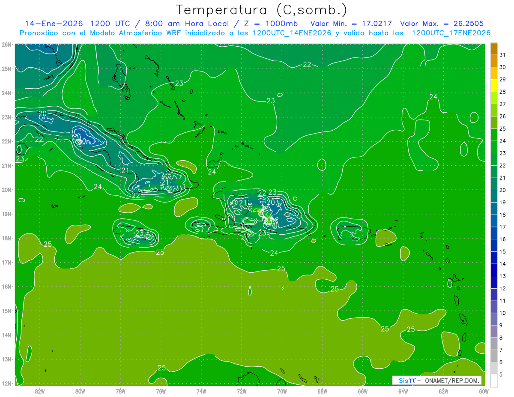This screenshot has height=397, width=514.
Task: Click the colorbar tick label "13"
Action: pyautogui.click(x=503, y=276)
